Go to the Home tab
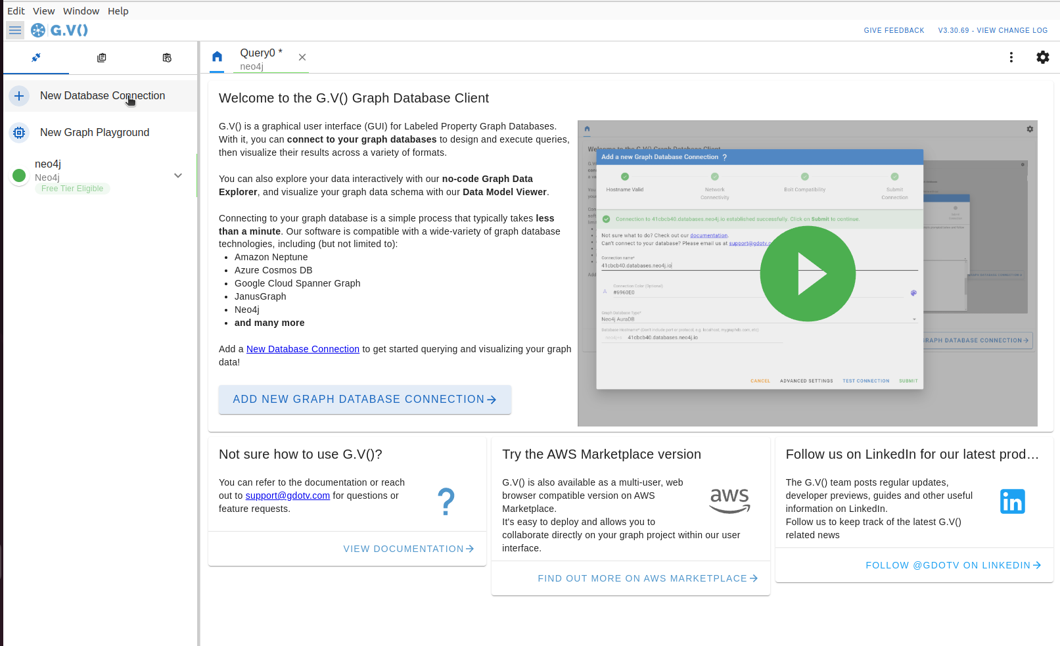Image resolution: width=1060 pixels, height=646 pixels. [218, 57]
